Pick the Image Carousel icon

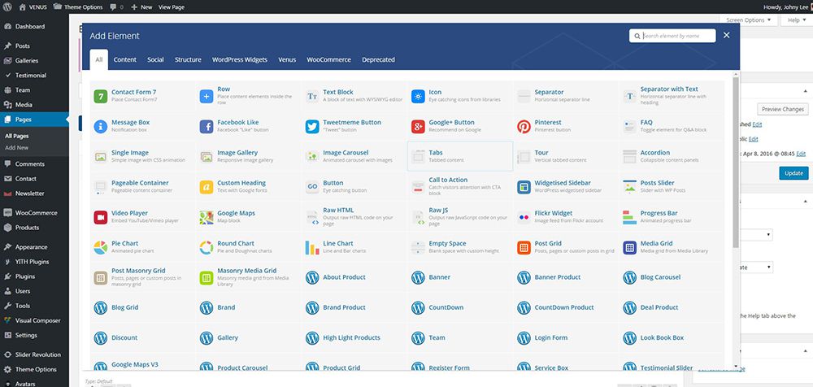coord(312,157)
